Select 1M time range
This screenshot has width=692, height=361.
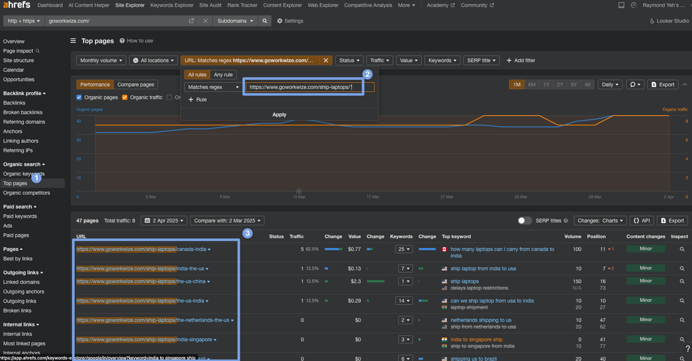click(517, 85)
